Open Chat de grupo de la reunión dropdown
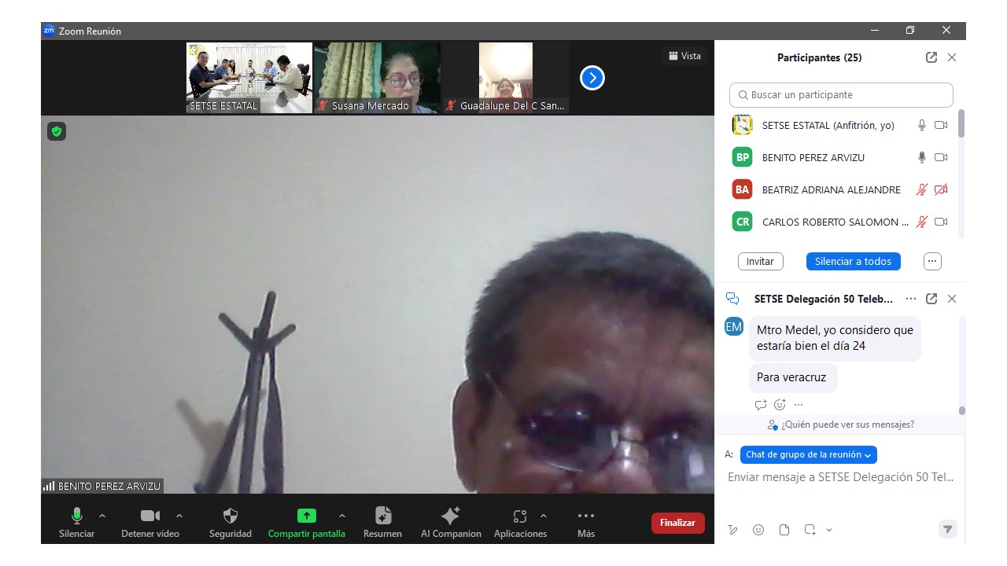Image resolution: width=1007 pixels, height=566 pixels. [x=808, y=454]
